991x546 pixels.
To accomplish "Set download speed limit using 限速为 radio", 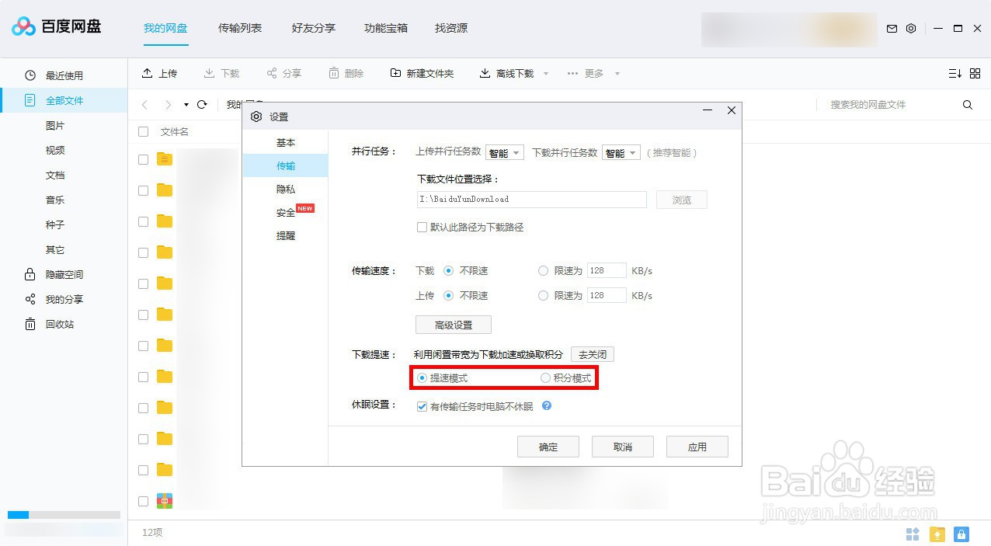I will (x=543, y=270).
